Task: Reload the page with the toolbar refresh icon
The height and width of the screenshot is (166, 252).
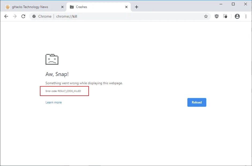Action: click(23, 16)
